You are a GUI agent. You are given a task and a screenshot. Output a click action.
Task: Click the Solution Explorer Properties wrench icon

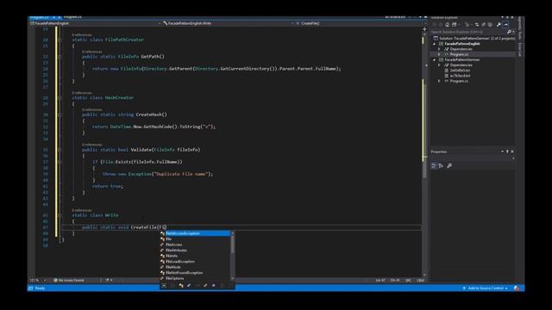pos(499,25)
